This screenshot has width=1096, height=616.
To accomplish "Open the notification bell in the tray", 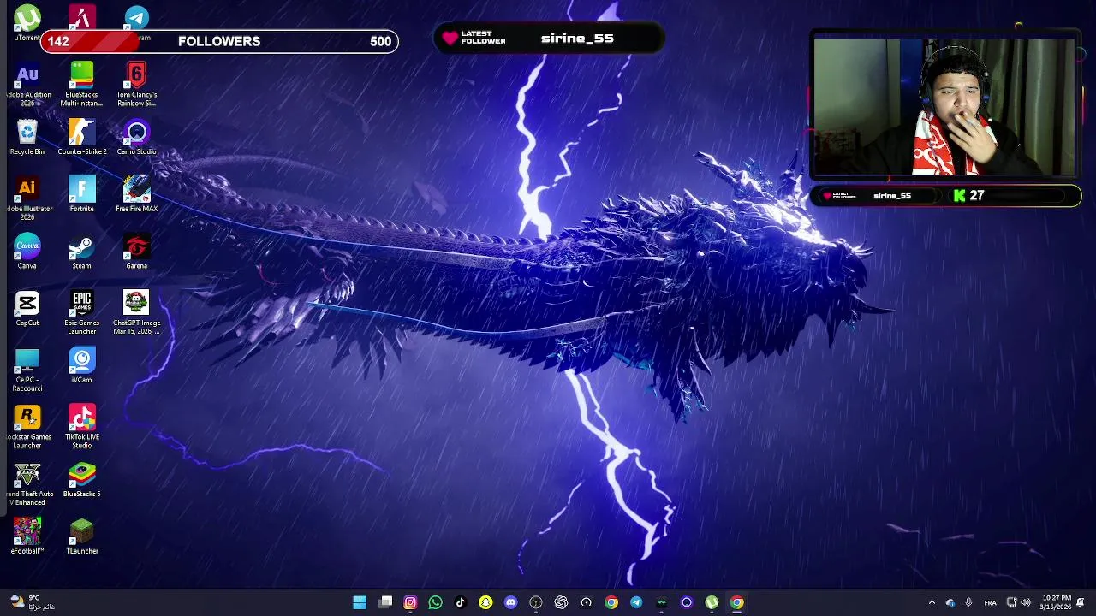I will tap(1081, 602).
